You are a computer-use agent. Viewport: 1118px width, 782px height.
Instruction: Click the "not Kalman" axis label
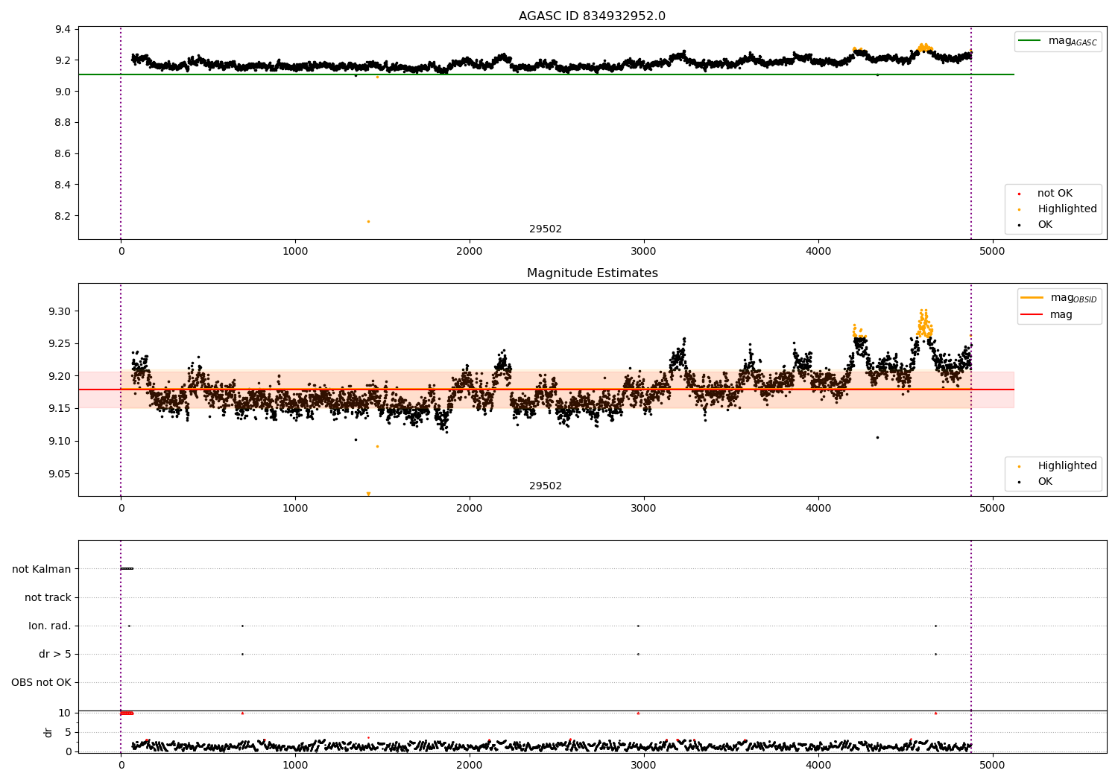click(x=42, y=570)
